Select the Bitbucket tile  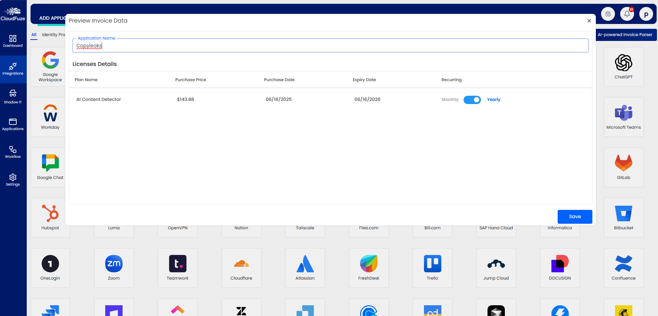(623, 217)
